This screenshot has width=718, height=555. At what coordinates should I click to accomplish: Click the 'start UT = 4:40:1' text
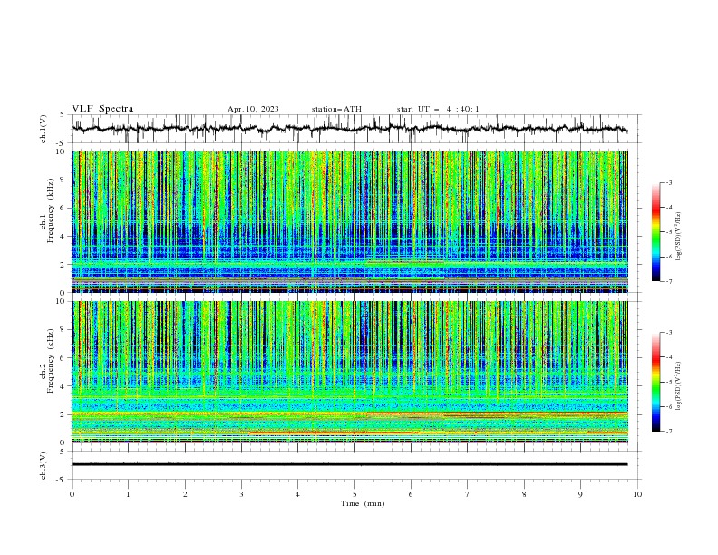point(438,109)
